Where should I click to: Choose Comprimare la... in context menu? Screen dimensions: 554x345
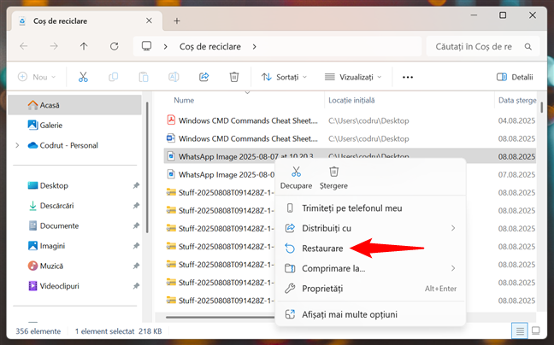click(x=370, y=268)
